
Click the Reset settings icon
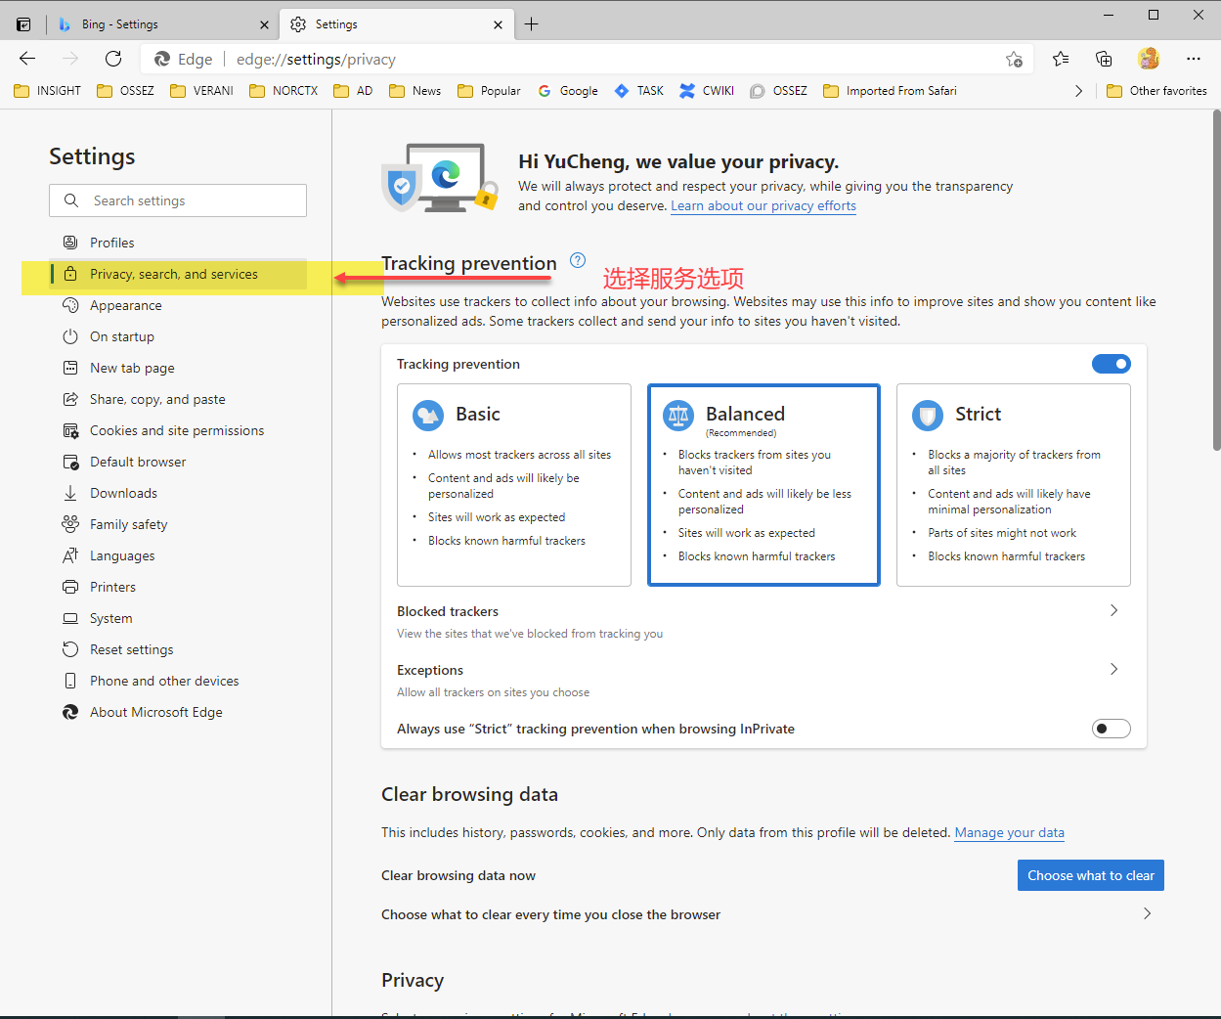[70, 649]
